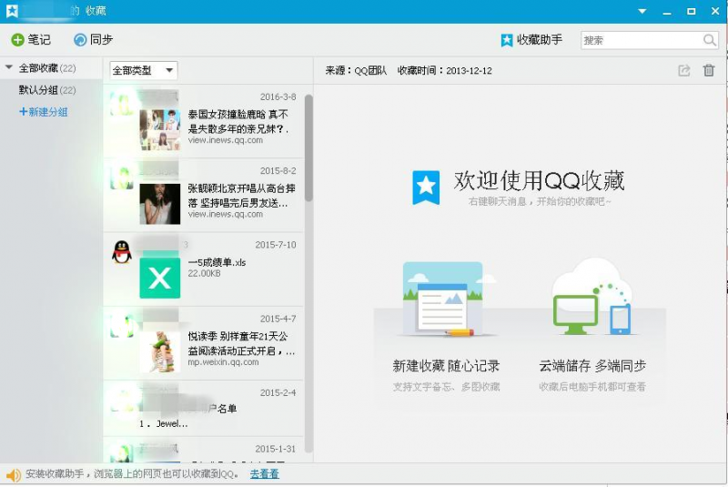Open the 名单 note dated 2015-2-4

pos(203,409)
